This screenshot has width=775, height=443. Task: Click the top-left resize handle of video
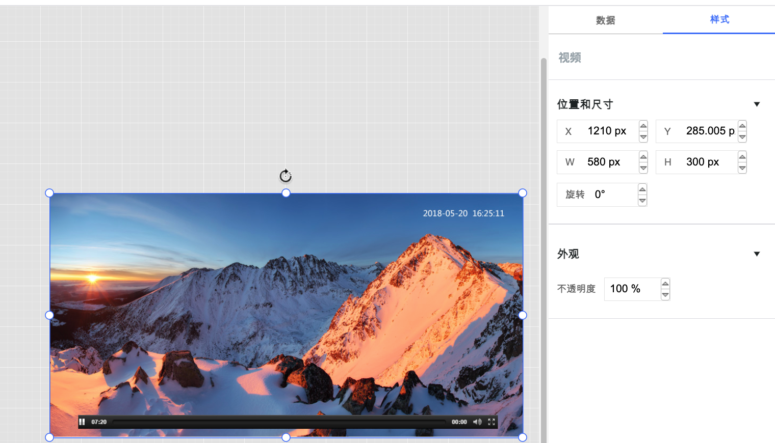pyautogui.click(x=49, y=193)
